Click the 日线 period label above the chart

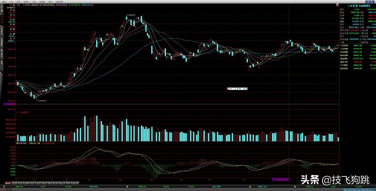click(18, 5)
